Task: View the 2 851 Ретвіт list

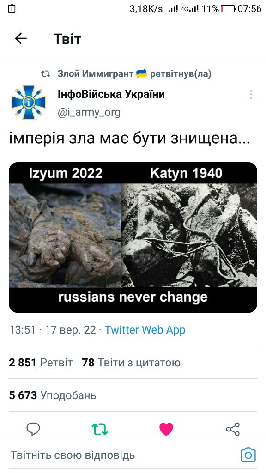Action: coord(41,362)
